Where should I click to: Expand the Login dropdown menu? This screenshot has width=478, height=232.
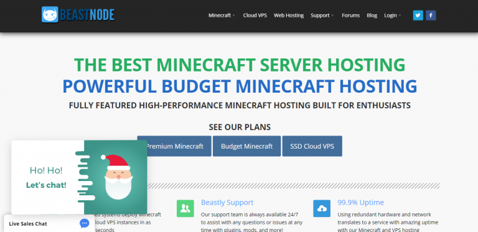point(393,15)
